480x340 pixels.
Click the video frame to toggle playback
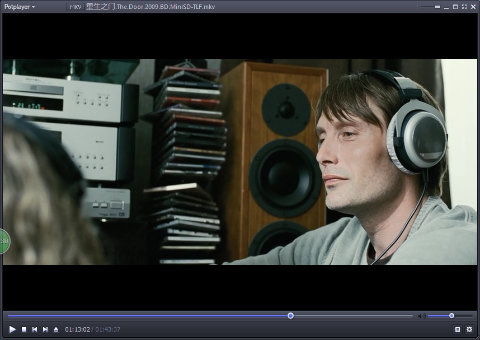[240, 162]
